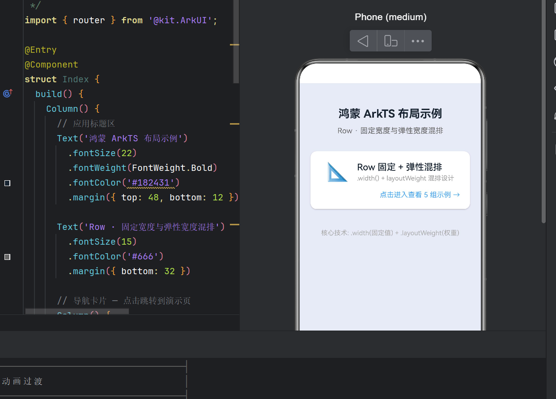This screenshot has height=399, width=556.
Task: Click the '@Entry' decorator in code
Action: pyautogui.click(x=41, y=50)
